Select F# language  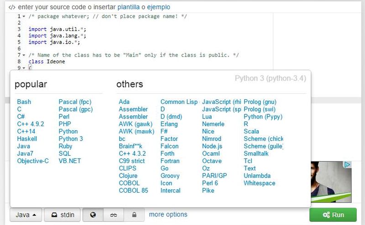pyautogui.click(x=164, y=131)
